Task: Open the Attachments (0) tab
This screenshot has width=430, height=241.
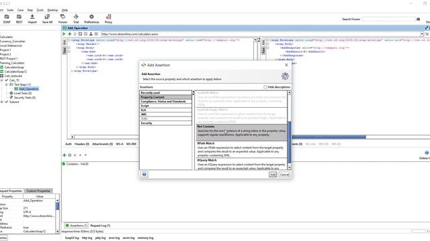Action: [x=103, y=144]
